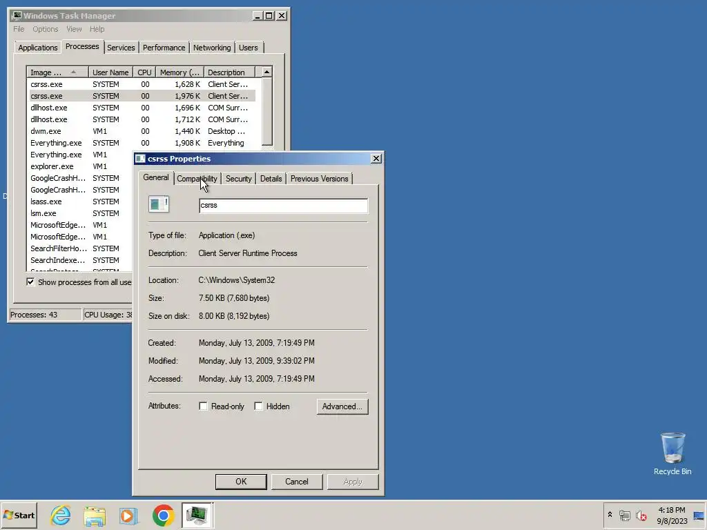Open Windows Explorer folder icon in taskbar
Image resolution: width=707 pixels, height=530 pixels.
click(95, 515)
